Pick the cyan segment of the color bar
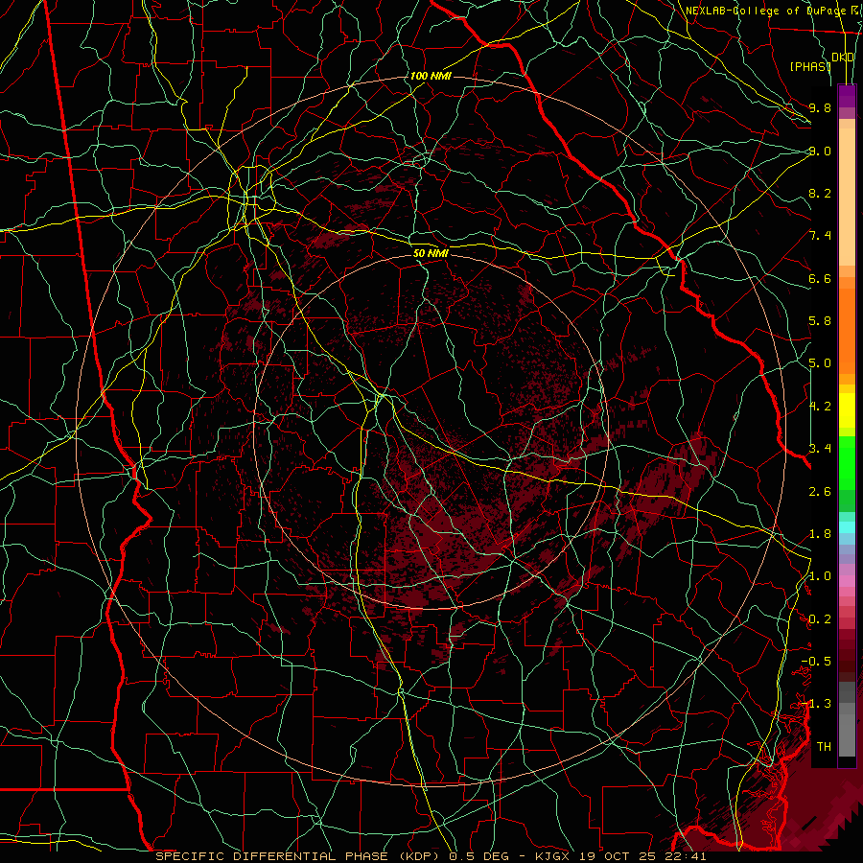863x863 pixels. pyautogui.click(x=847, y=527)
